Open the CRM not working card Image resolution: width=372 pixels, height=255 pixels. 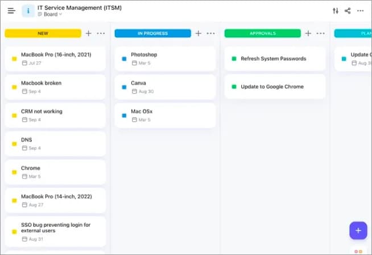point(55,115)
